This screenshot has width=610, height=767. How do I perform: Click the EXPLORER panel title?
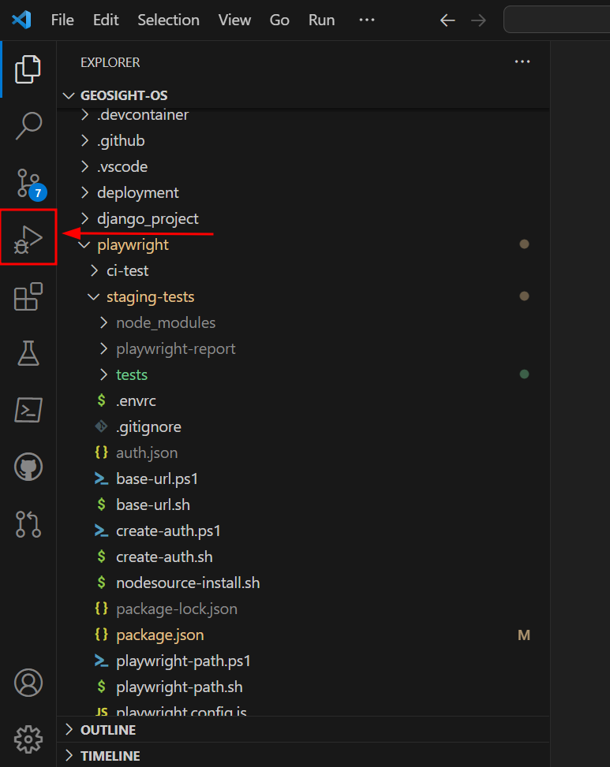[x=110, y=62]
